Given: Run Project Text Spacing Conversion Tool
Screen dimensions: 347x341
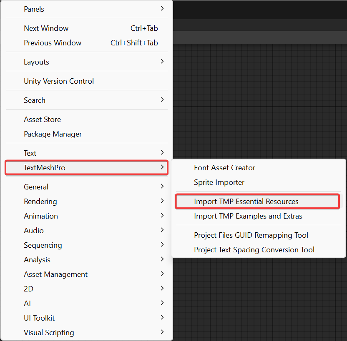Looking at the screenshot, I should coord(254,250).
